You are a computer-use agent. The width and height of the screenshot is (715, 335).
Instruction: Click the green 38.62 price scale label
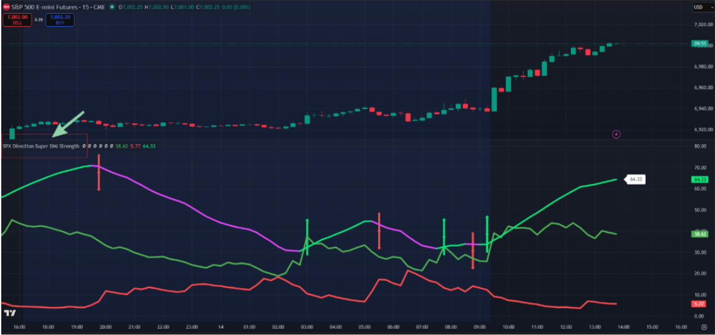(x=700, y=234)
